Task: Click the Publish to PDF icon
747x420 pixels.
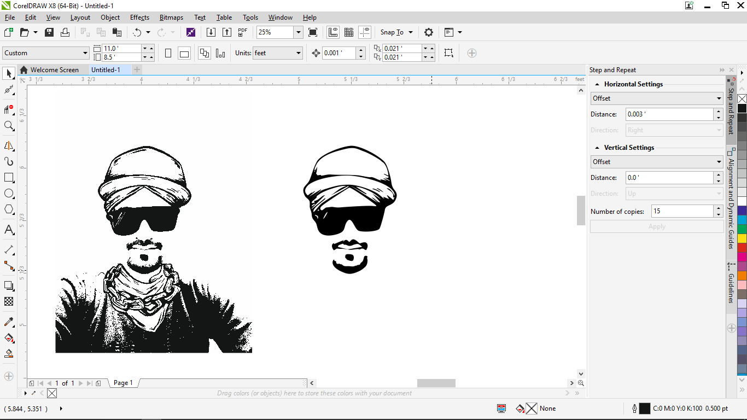Action: pos(243,32)
